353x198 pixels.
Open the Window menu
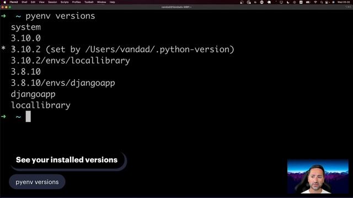[101, 2]
